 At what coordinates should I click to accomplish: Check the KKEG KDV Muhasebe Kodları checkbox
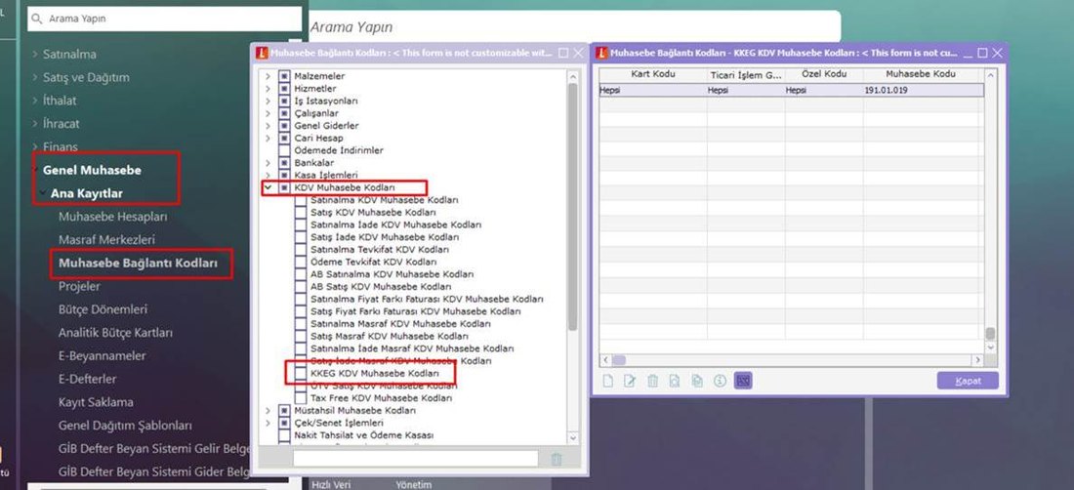tap(301, 374)
